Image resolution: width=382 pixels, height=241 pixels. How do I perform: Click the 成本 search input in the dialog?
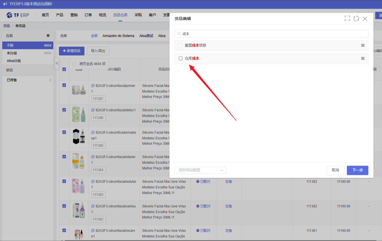[271, 34]
